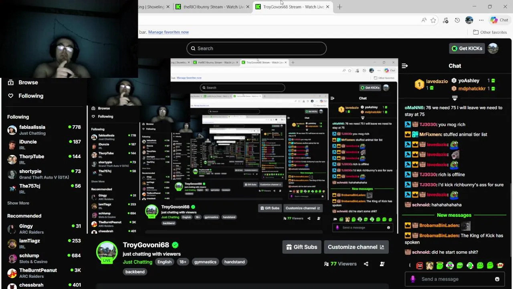Click the Send a message chat field
513x289 pixels.
(x=454, y=279)
